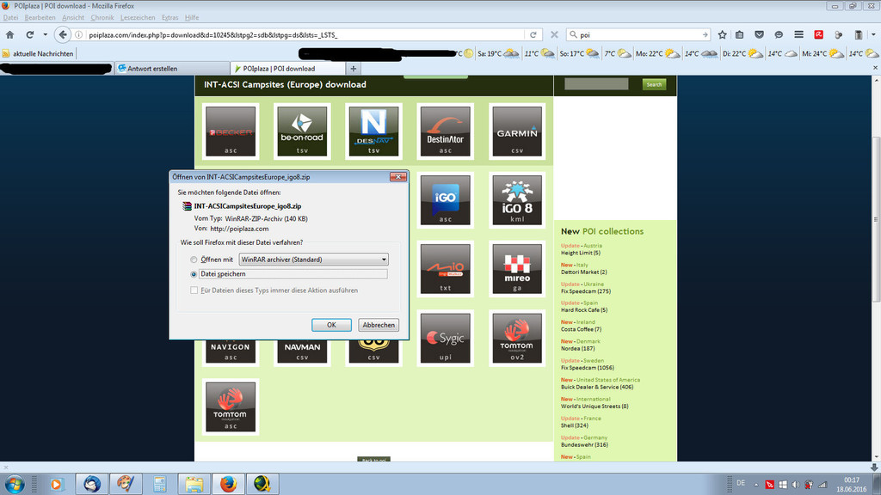The image size is (881, 495).
Task: Click the volume speaker tray icon
Action: tap(796, 485)
